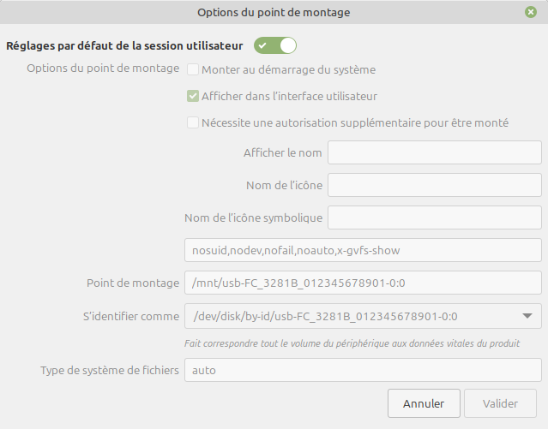Click the dialog title Options du point de montage
This screenshot has height=429, width=548.
[274, 13]
